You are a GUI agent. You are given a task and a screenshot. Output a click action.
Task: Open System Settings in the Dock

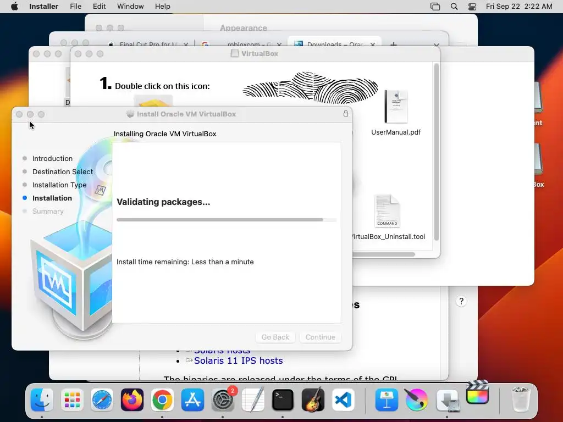point(223,399)
